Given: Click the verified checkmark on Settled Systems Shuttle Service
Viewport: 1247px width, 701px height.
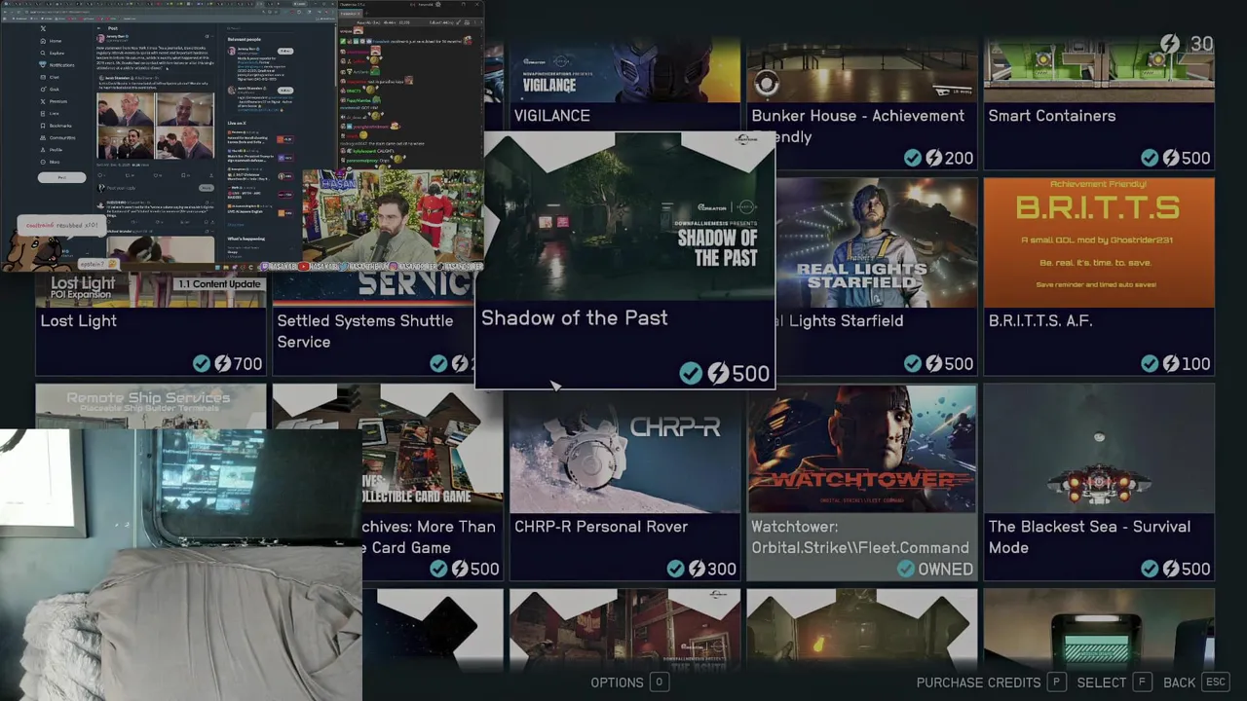Looking at the screenshot, I should tap(439, 363).
